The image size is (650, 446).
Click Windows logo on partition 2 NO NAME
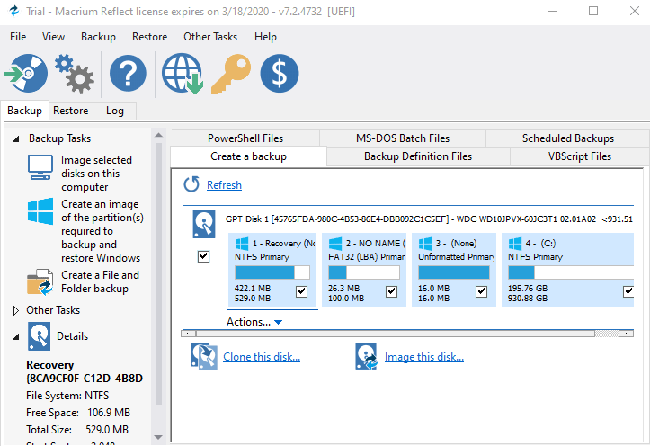point(335,244)
